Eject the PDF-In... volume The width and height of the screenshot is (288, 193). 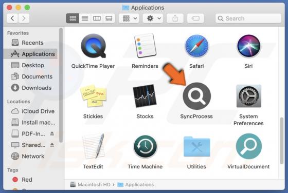[x=52, y=133]
